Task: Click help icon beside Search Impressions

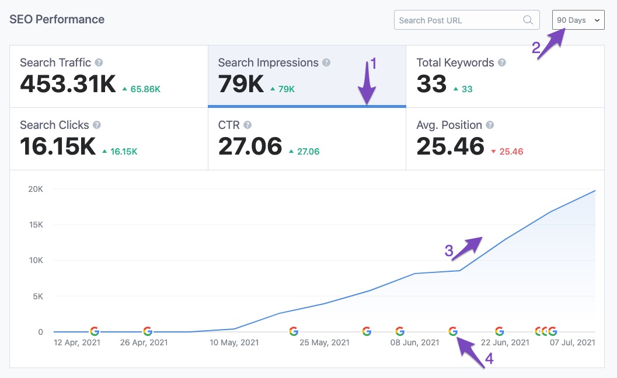Action: pos(326,62)
